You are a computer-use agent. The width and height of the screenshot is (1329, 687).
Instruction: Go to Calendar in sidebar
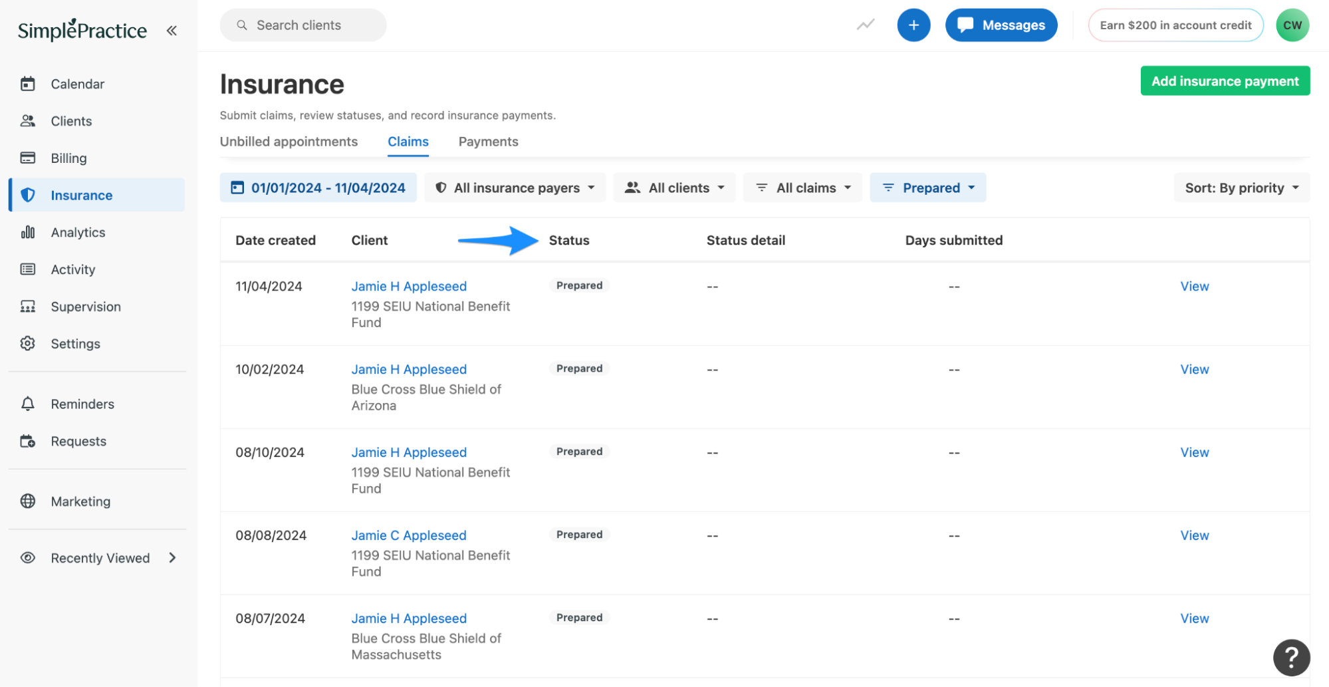coord(78,84)
